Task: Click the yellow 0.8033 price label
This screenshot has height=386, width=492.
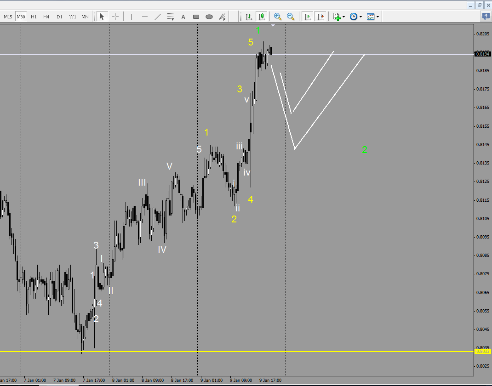Action: pyautogui.click(x=482, y=351)
